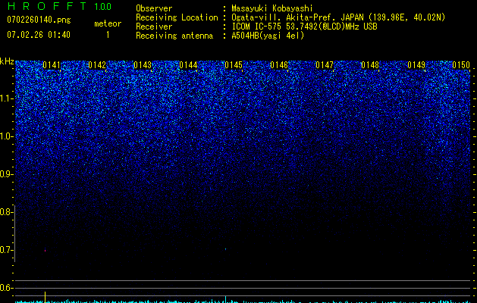Click the 0150 time marker
Screen dimensions: 477x303
(x=461, y=65)
